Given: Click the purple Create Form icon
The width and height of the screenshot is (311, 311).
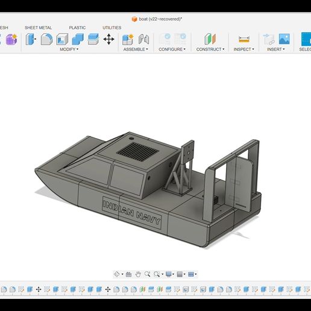Looking at the screenshot, I should tap(11, 39).
